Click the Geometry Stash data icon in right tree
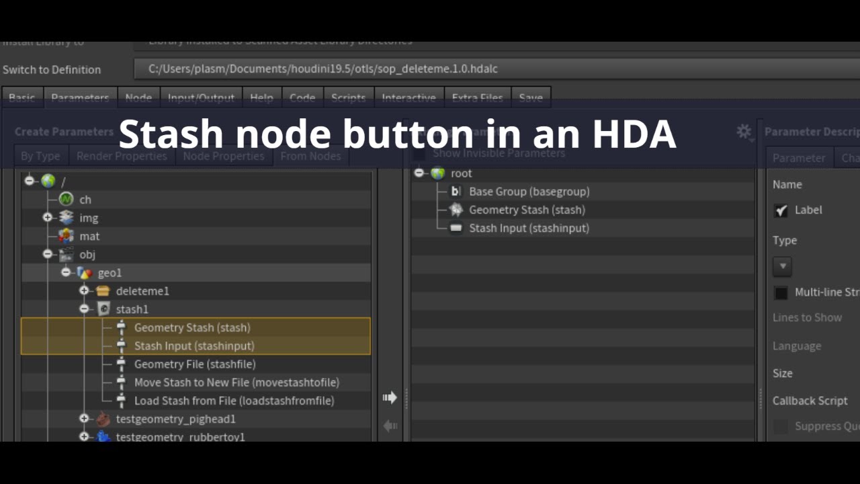This screenshot has width=860, height=484. coord(456,210)
